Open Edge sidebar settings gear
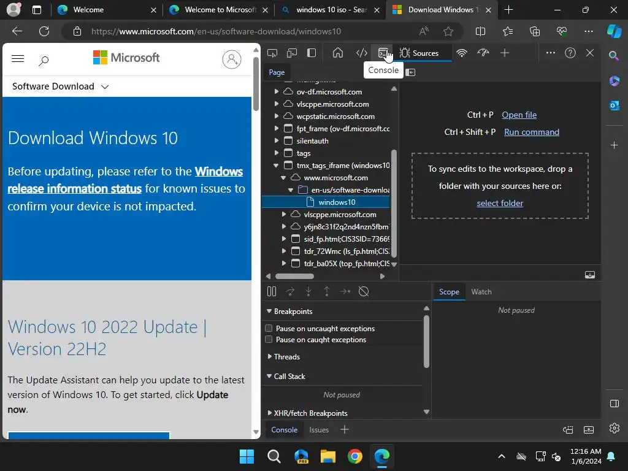The width and height of the screenshot is (628, 471). (x=615, y=428)
